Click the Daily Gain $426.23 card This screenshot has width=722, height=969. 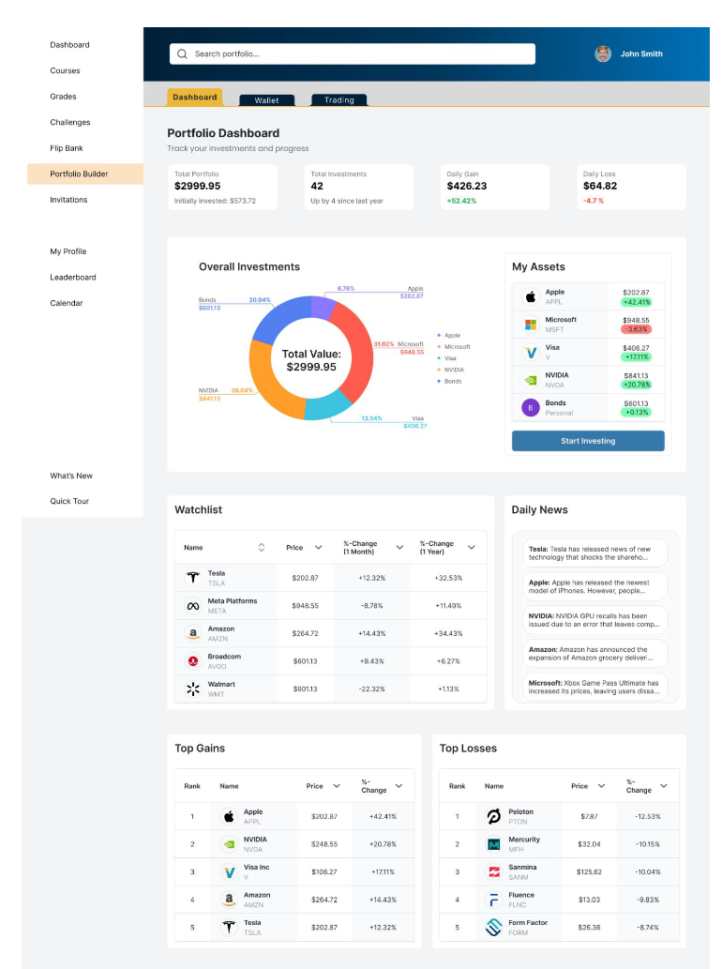(495, 187)
